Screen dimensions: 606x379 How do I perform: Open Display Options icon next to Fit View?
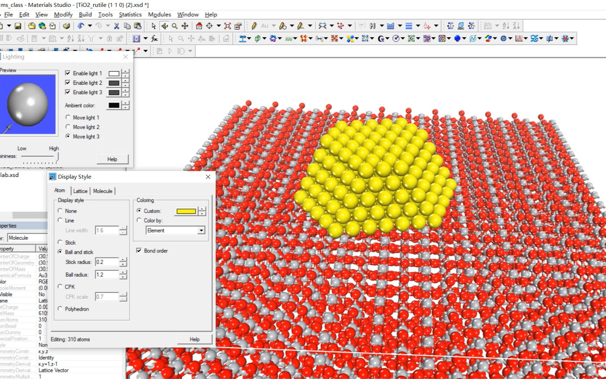point(238,26)
